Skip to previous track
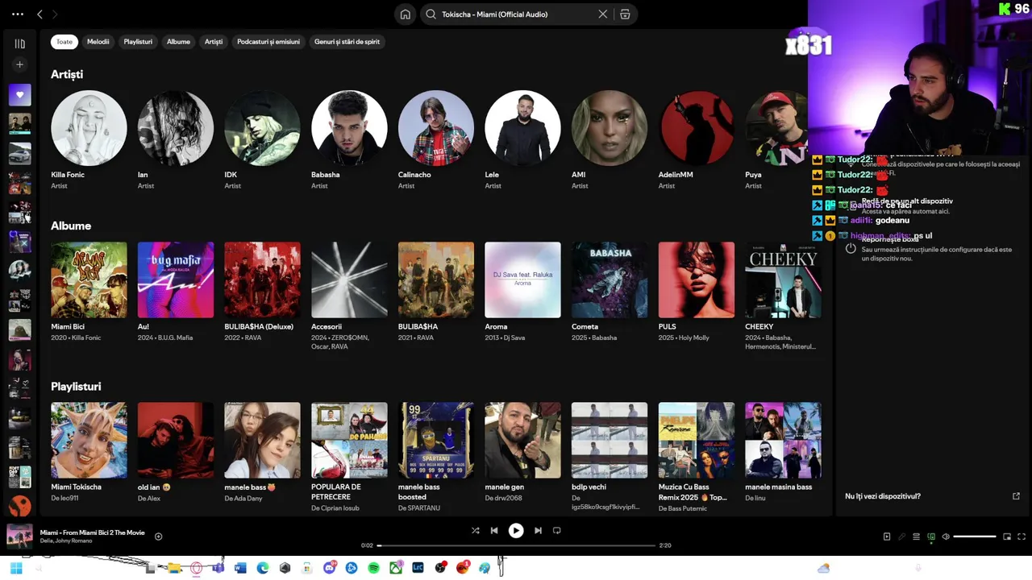The height and width of the screenshot is (580, 1032). click(x=494, y=530)
